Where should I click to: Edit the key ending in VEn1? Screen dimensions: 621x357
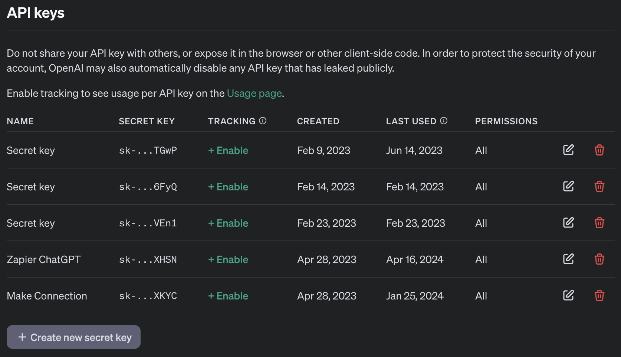568,223
